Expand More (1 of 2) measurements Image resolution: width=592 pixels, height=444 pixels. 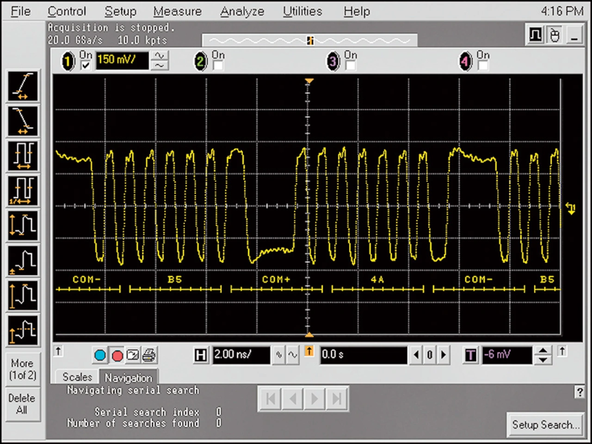(x=22, y=369)
